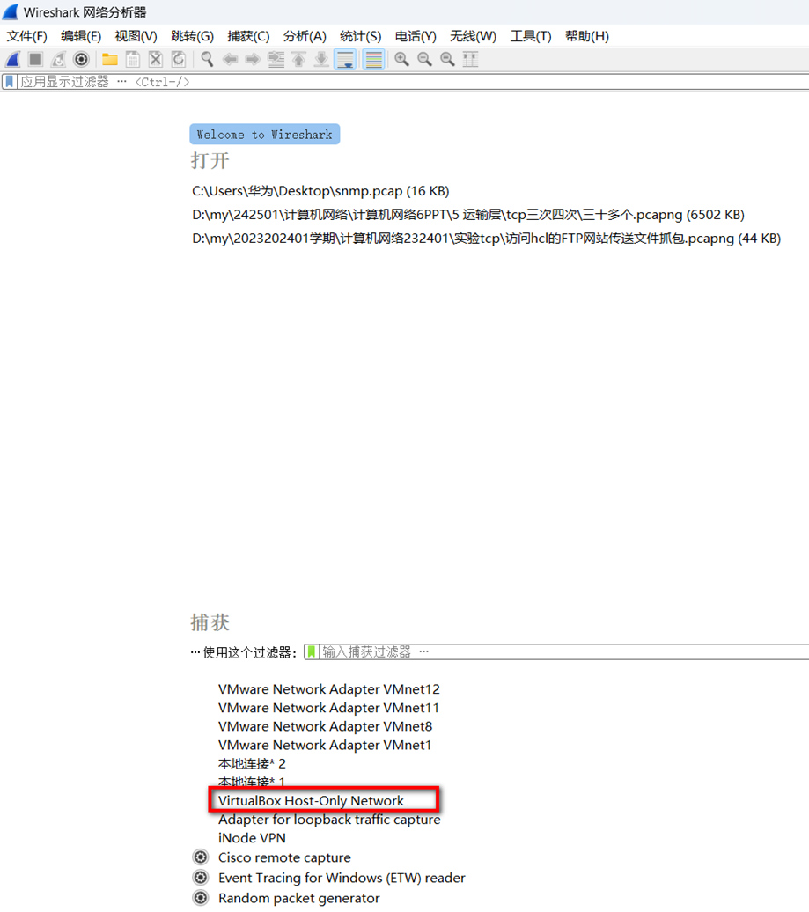809x912 pixels.
Task: Click gear icon beside Event Tracing for Windows reader
Action: [x=201, y=878]
